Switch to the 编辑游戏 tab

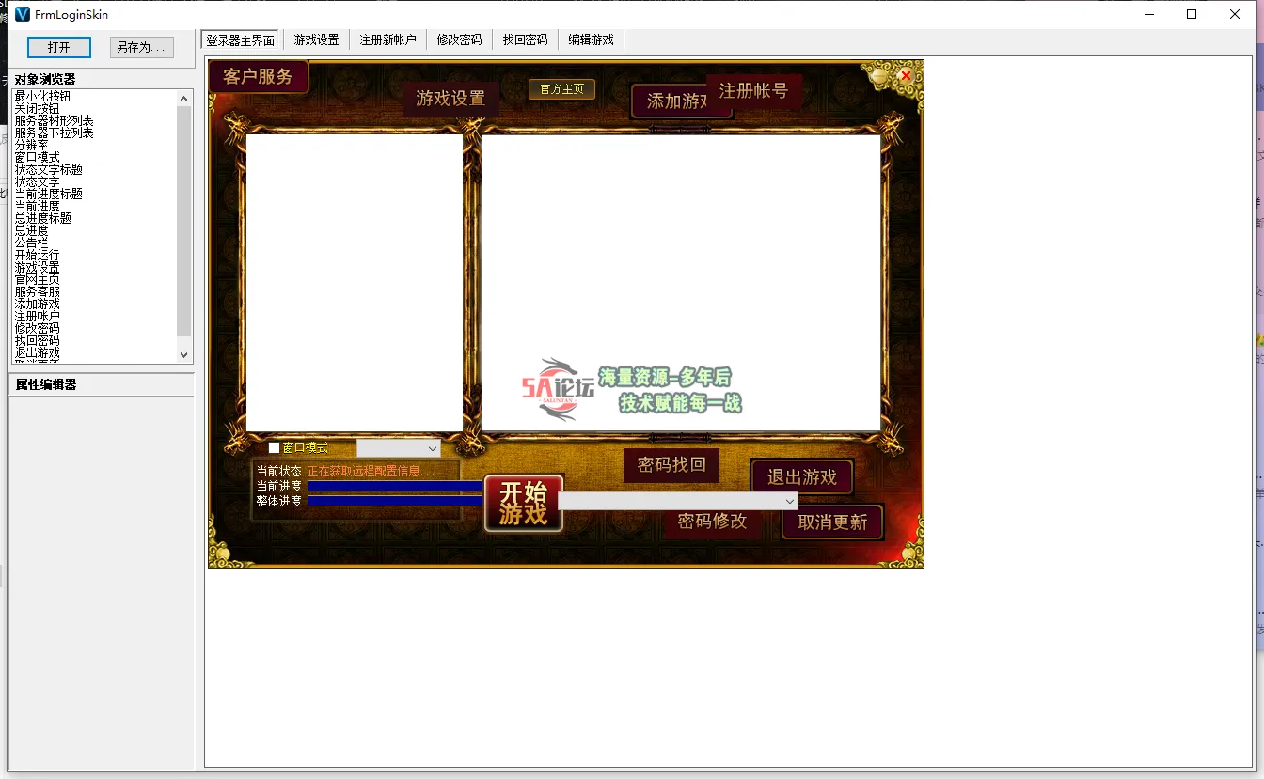590,39
